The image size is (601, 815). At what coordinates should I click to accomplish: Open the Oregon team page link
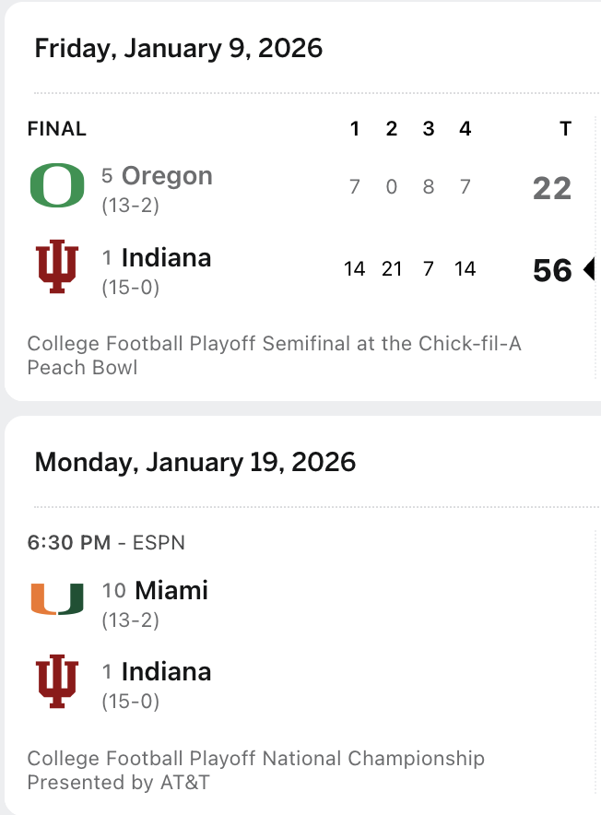point(167,176)
